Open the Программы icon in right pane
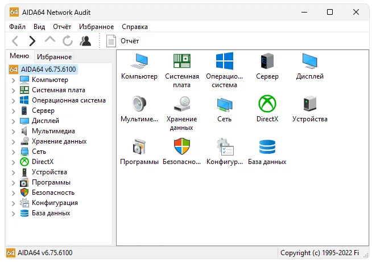Viewport: 372px width, 262px height. click(x=139, y=146)
